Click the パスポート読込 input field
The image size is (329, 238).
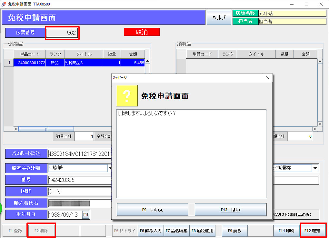point(80,154)
